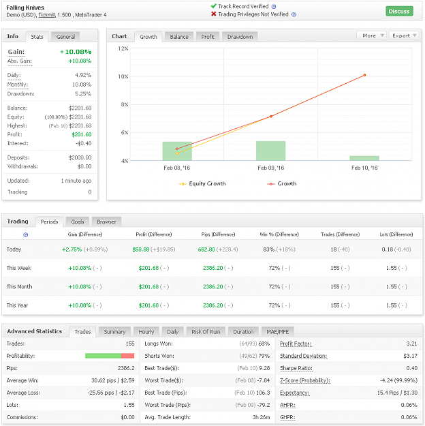
Task: Click the Feb 10 green profit bar
Action: (364, 158)
